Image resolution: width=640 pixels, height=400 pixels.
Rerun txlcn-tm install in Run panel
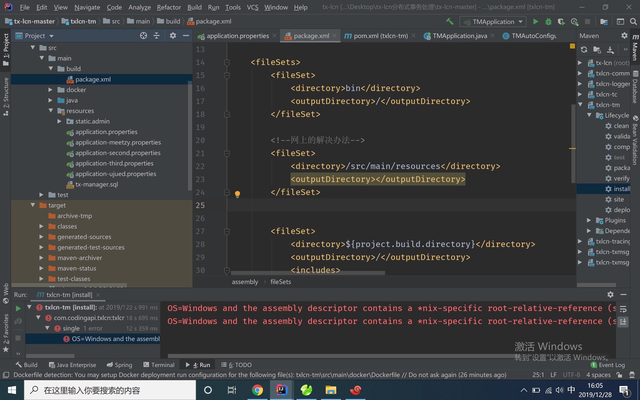(x=18, y=308)
